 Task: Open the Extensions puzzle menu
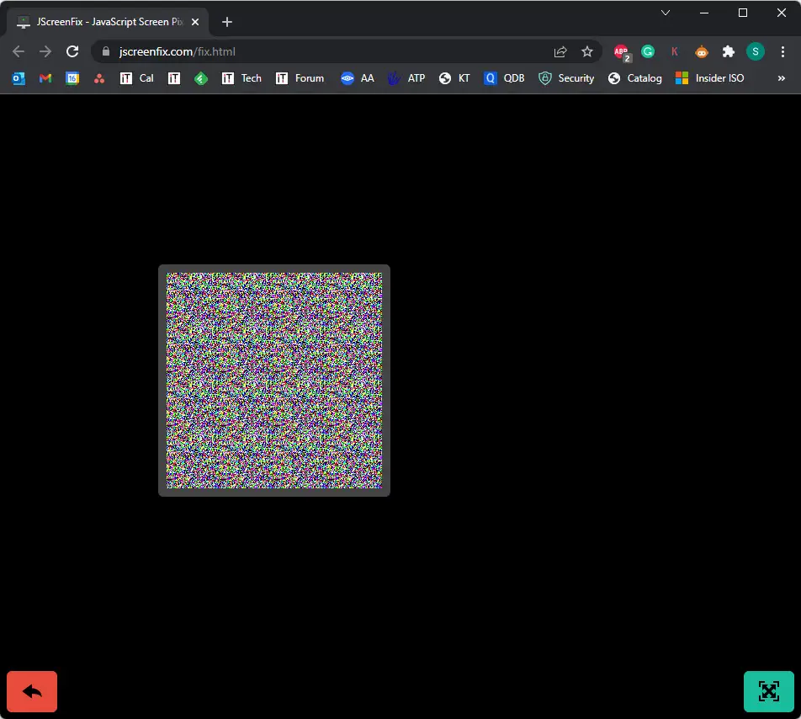pos(728,51)
